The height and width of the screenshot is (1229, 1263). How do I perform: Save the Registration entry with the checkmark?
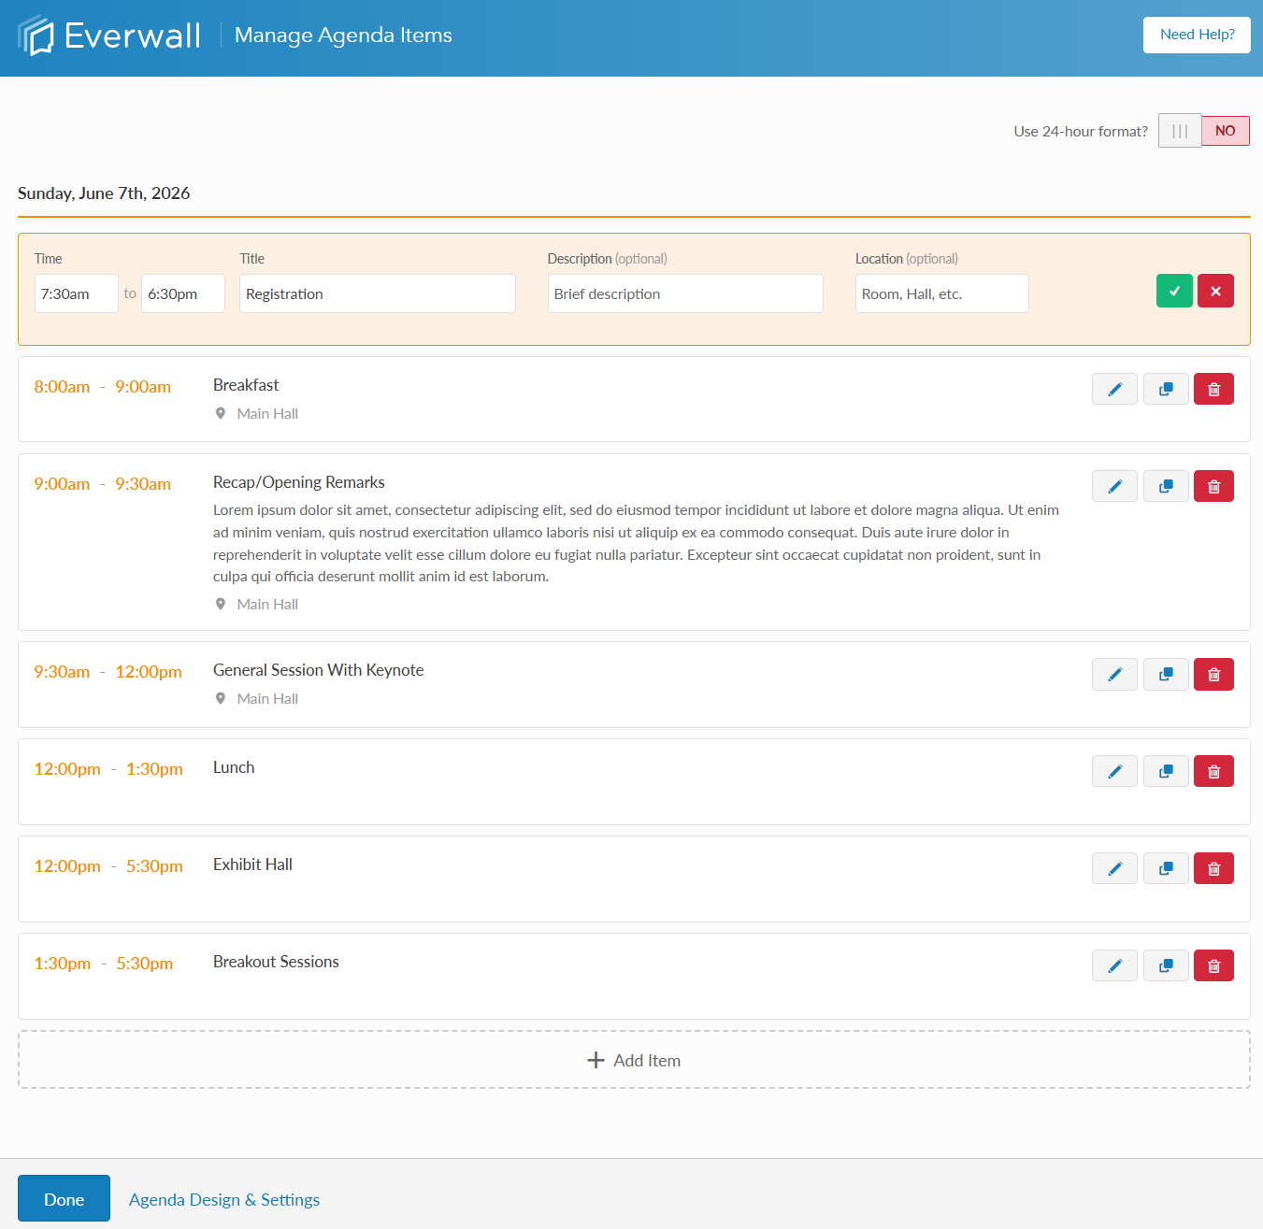[x=1174, y=291]
